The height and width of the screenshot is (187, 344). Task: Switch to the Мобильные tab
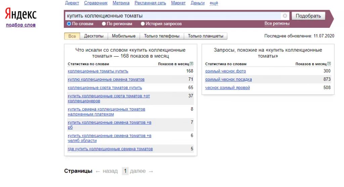(x=124, y=36)
